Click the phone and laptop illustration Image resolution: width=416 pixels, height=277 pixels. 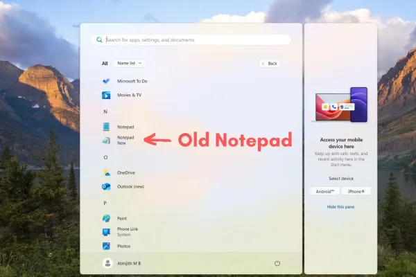click(x=341, y=105)
